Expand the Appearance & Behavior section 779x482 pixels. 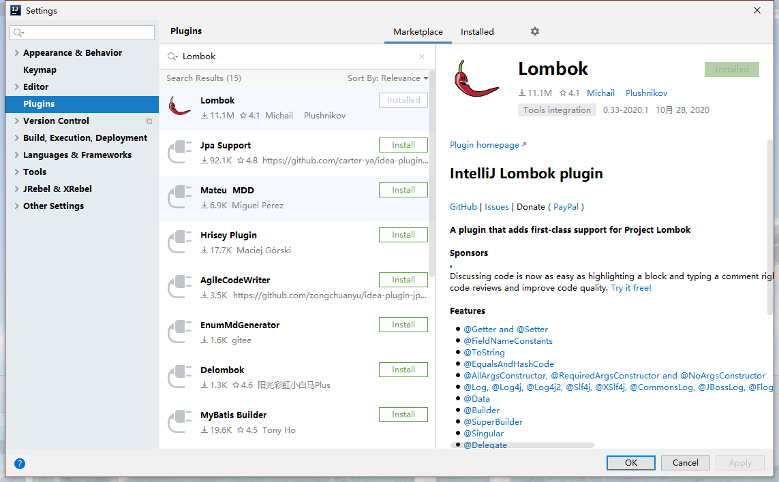(16, 53)
